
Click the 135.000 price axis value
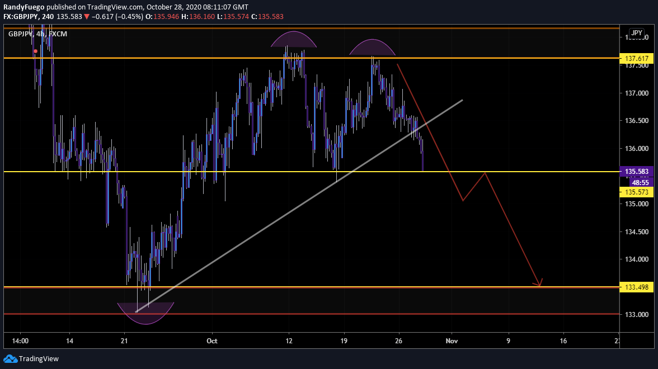(637, 204)
